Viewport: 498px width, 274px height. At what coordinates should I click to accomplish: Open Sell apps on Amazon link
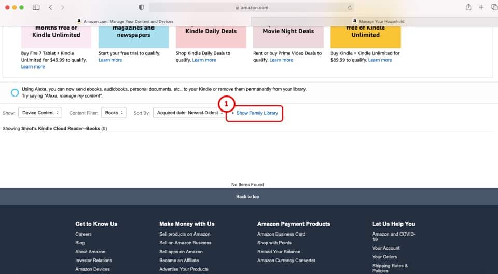181,252
